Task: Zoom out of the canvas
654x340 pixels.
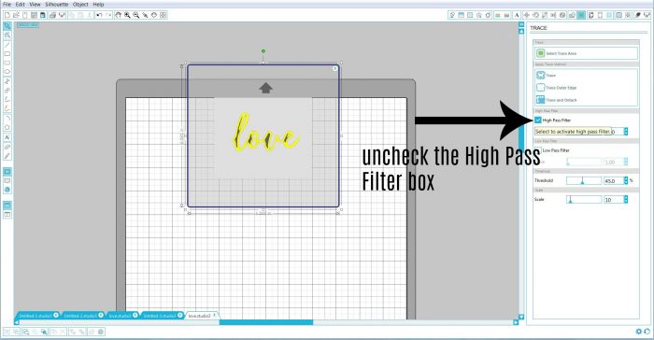Action: 136,15
